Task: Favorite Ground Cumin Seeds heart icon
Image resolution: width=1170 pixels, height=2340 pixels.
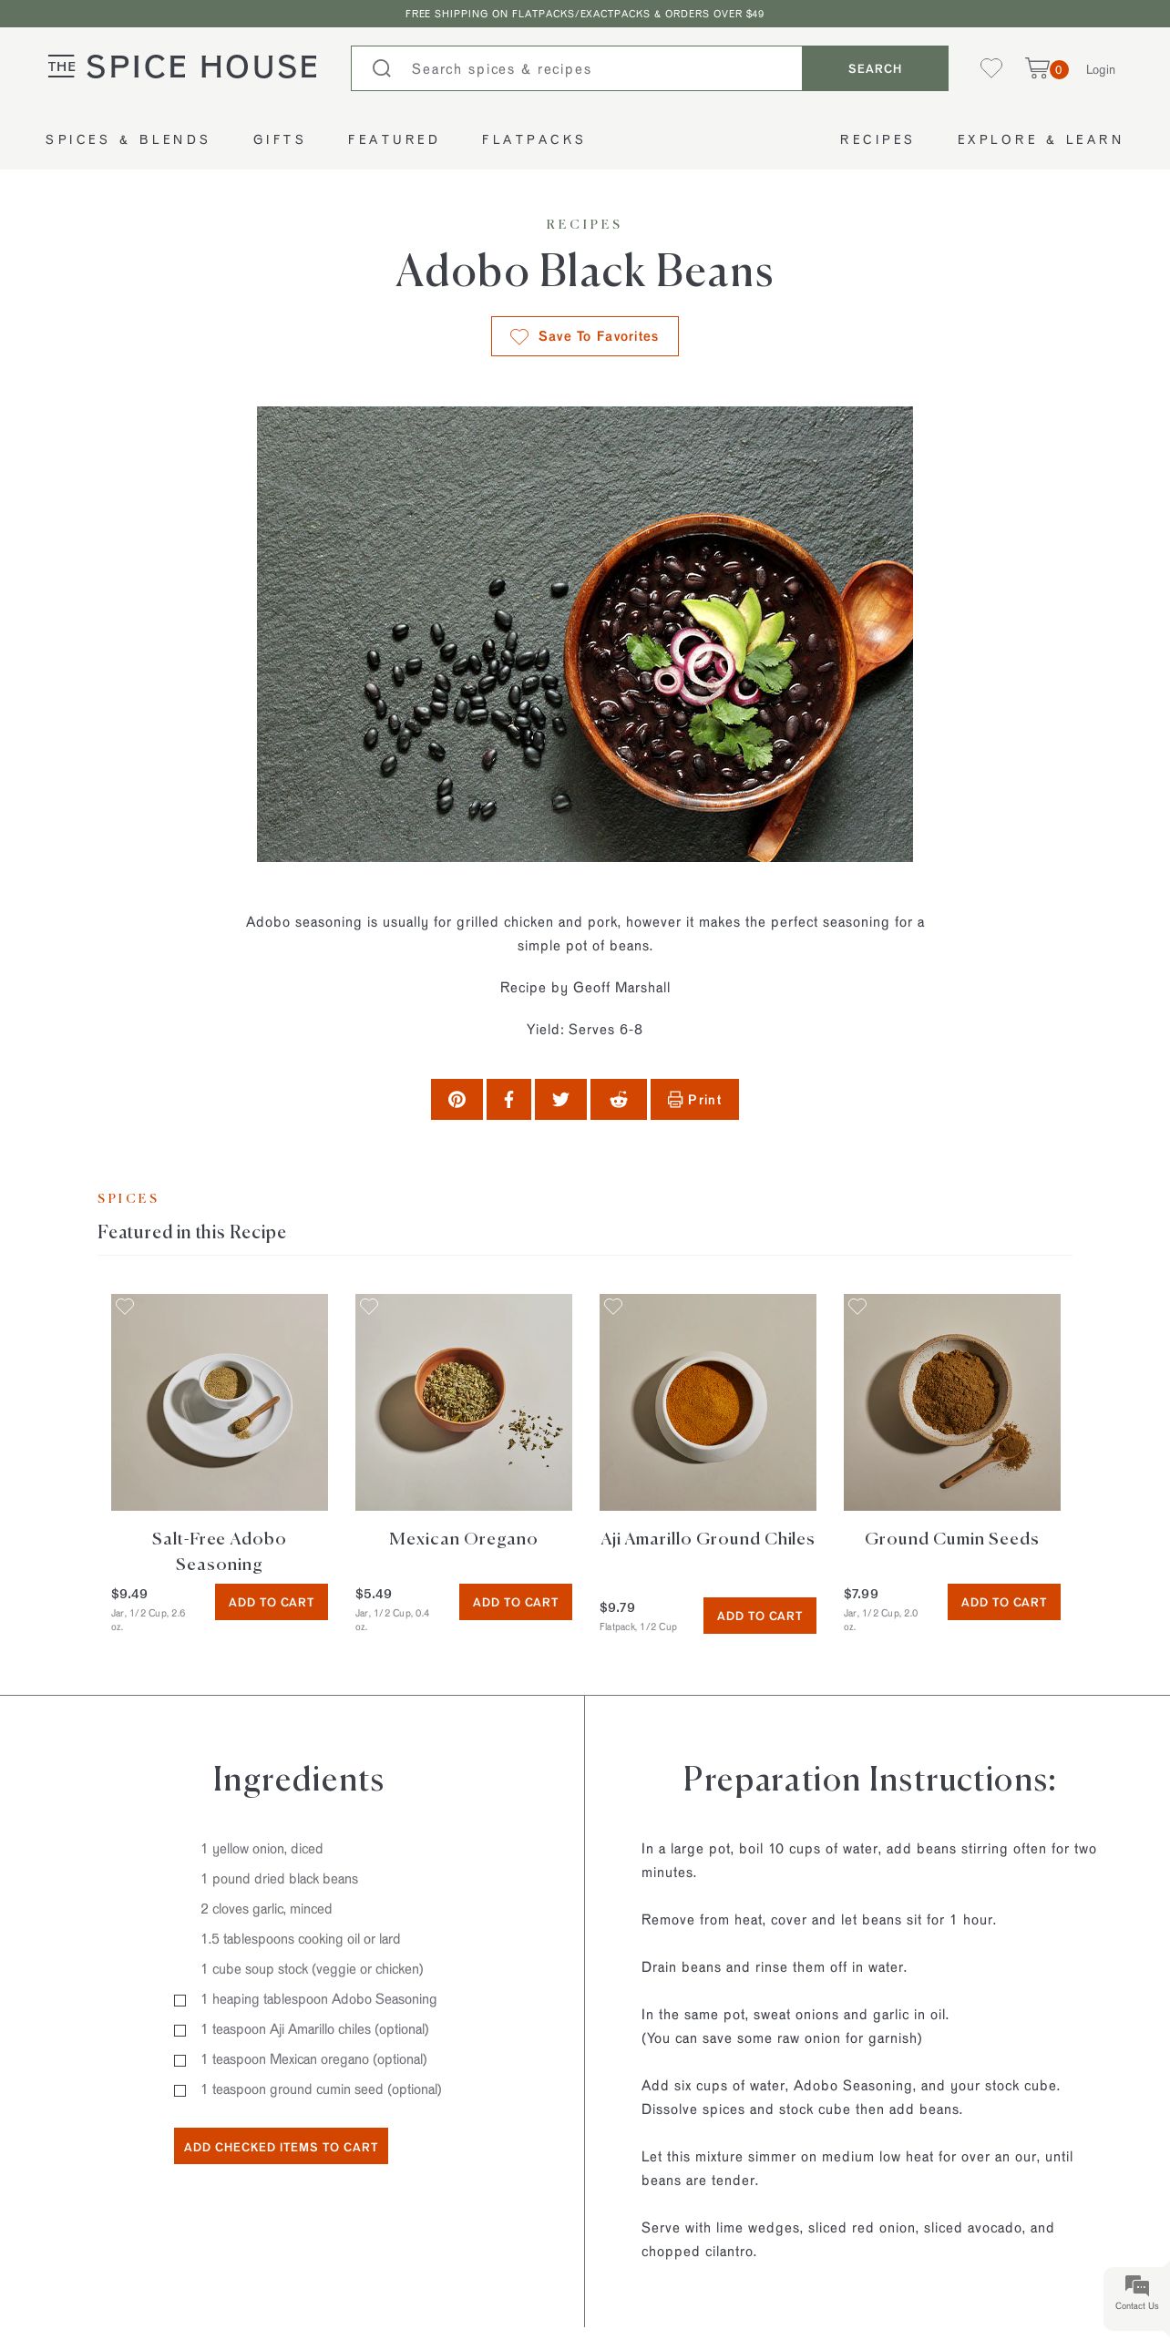Action: [857, 1306]
